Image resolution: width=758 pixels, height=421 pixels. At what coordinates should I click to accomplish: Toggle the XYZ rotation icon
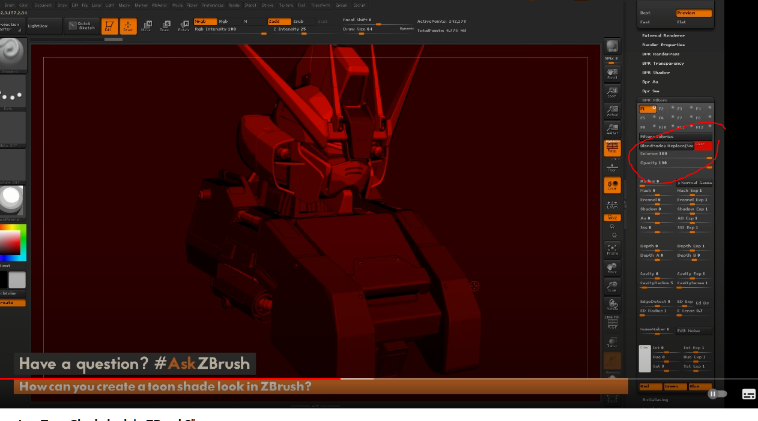click(x=612, y=218)
